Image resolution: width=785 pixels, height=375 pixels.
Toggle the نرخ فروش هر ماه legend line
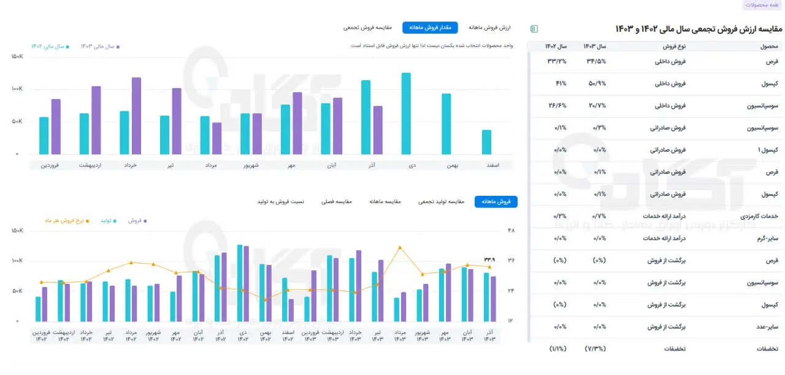point(67,220)
